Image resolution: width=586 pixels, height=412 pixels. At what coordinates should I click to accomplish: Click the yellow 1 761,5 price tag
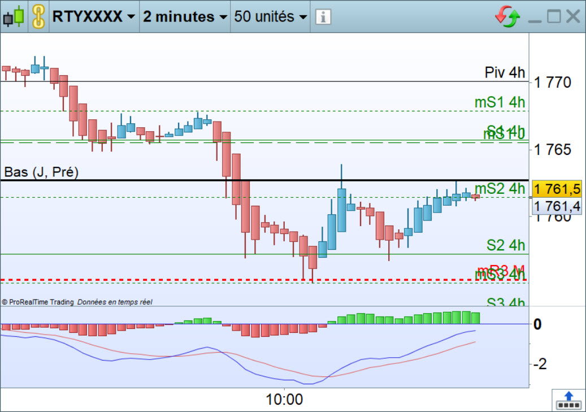pos(557,189)
